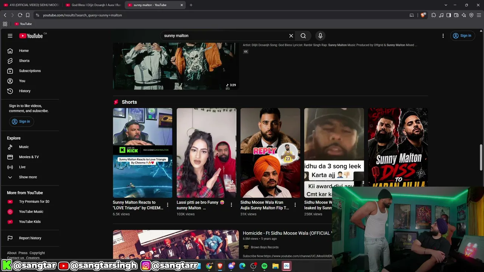Go back with the browser back arrow
Image resolution: width=484 pixels, height=272 pixels.
[x=5, y=15]
